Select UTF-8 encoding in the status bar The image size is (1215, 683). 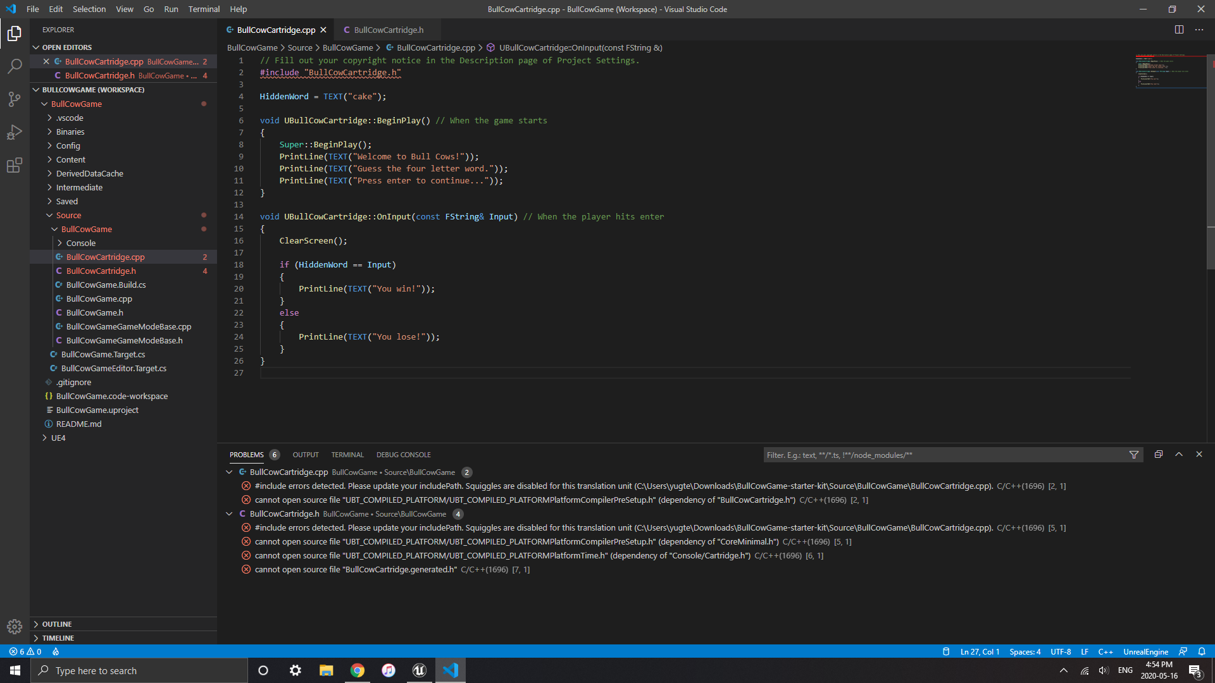[1061, 651]
